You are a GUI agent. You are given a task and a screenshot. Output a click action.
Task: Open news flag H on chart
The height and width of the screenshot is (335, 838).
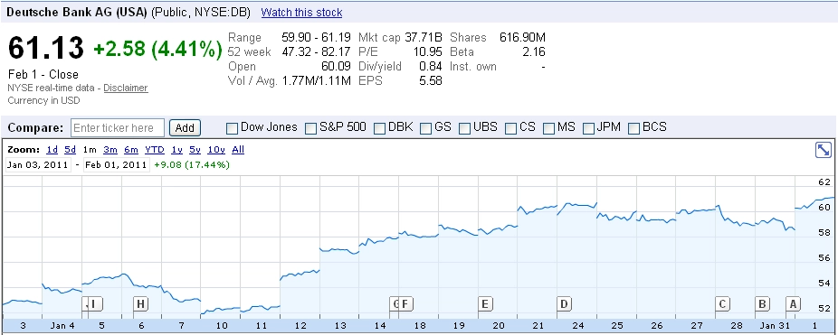tap(140, 304)
